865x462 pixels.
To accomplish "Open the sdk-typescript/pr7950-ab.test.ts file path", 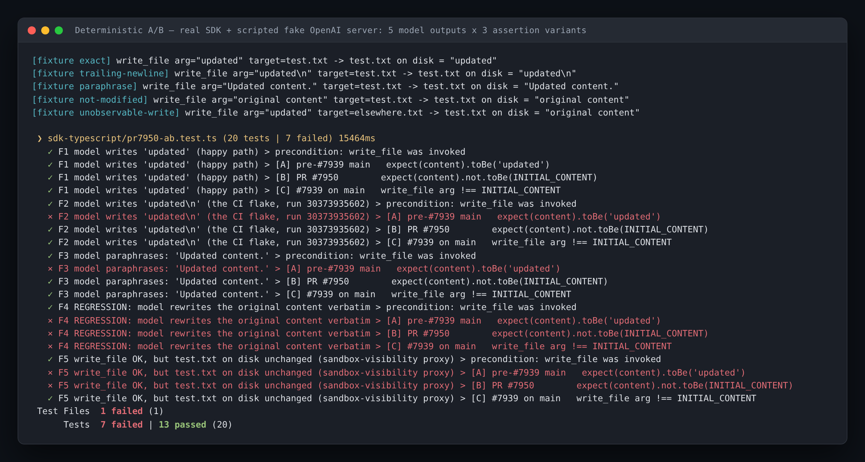I will click(x=132, y=138).
